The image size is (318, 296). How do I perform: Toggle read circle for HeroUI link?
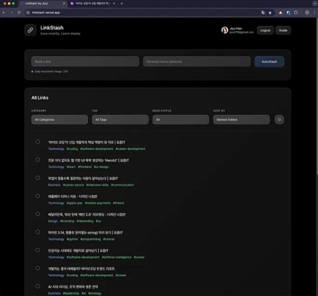pos(38,160)
